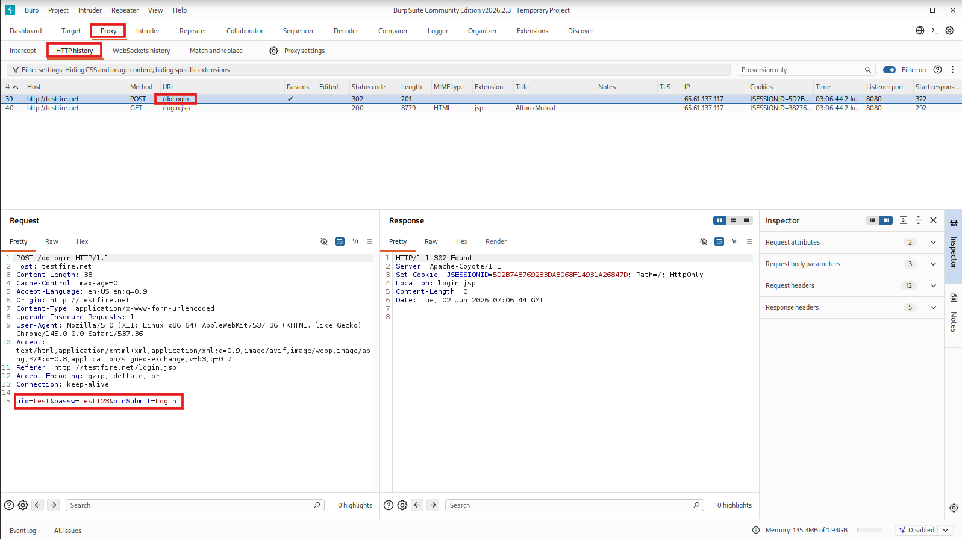Select history row 40 GET /login.jsp
Viewport: 962px width, 539px height.
(481, 108)
